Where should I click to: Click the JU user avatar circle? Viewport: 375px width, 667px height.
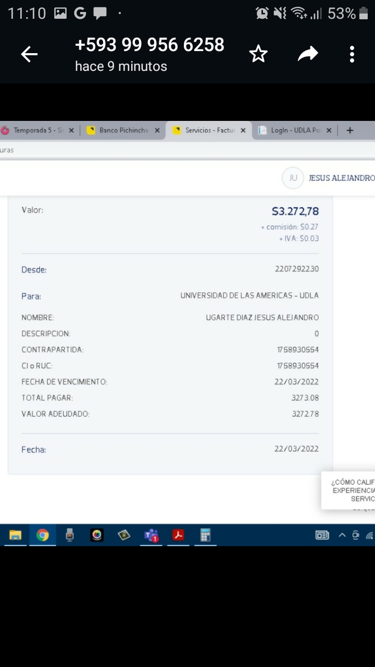pos(293,178)
